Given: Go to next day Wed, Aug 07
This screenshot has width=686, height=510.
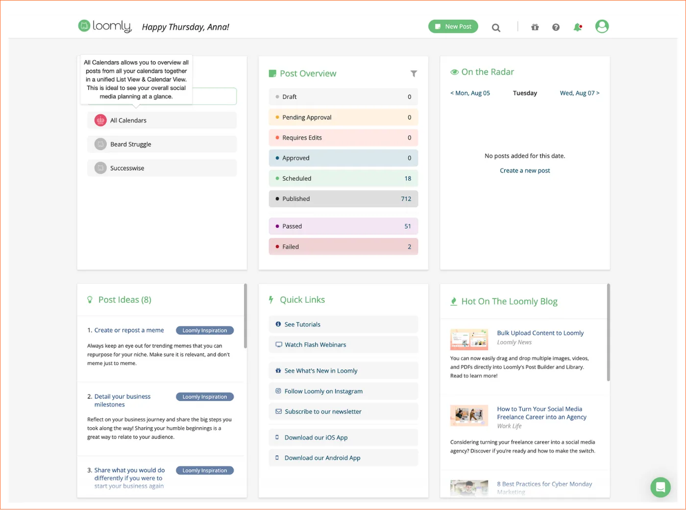Looking at the screenshot, I should pyautogui.click(x=580, y=93).
